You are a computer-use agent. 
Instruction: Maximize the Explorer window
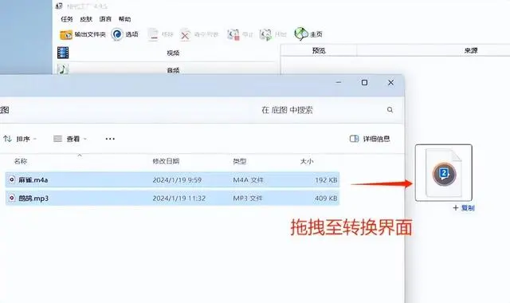point(365,82)
